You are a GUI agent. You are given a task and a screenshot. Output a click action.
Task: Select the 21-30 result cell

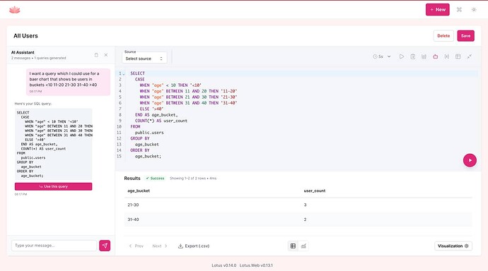tap(133, 205)
